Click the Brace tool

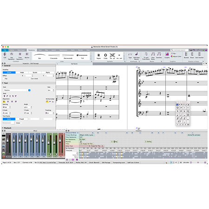coord(192,55)
